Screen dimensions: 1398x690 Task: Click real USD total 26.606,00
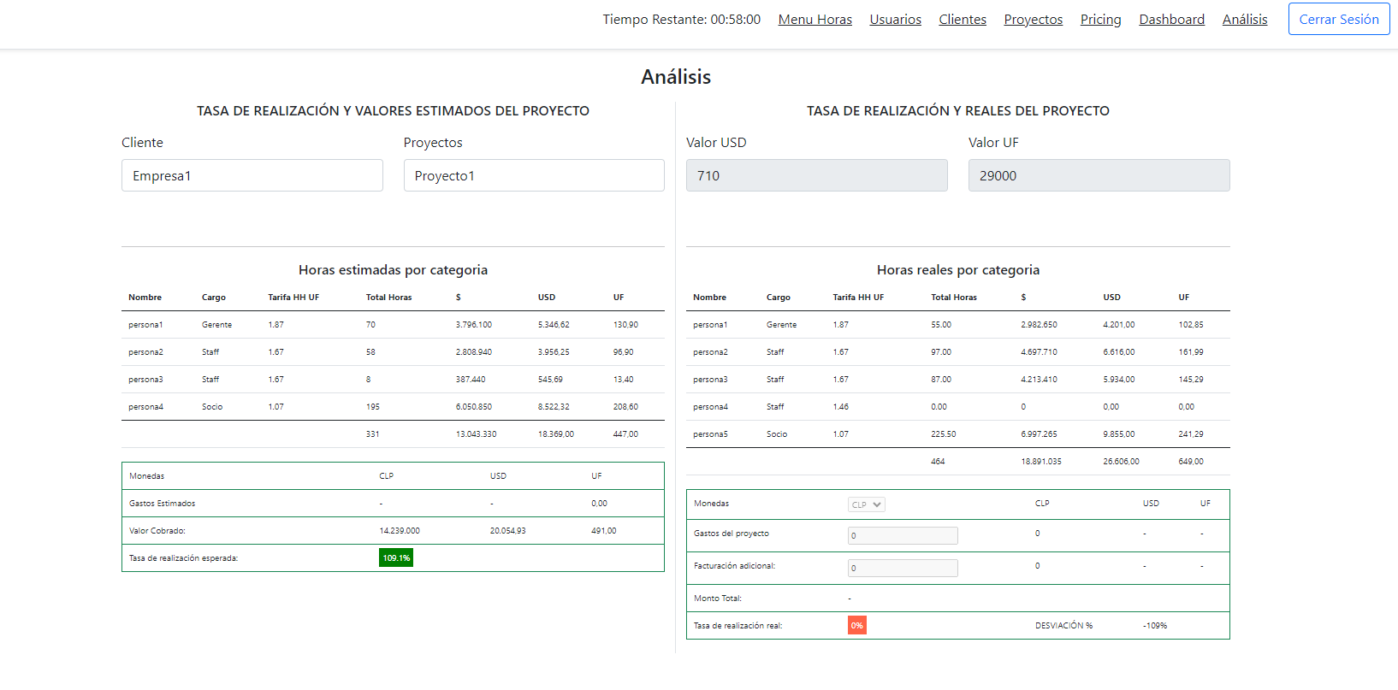1121,462
